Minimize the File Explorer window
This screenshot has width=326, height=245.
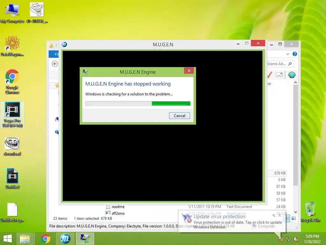point(272,44)
